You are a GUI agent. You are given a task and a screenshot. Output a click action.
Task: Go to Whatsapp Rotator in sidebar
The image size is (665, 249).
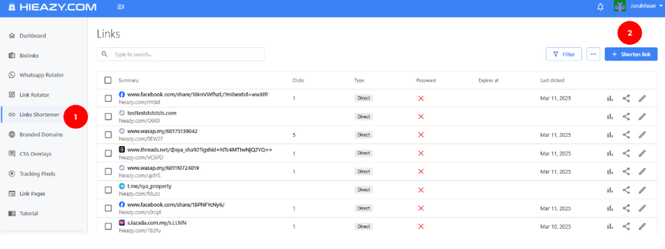[x=42, y=75]
